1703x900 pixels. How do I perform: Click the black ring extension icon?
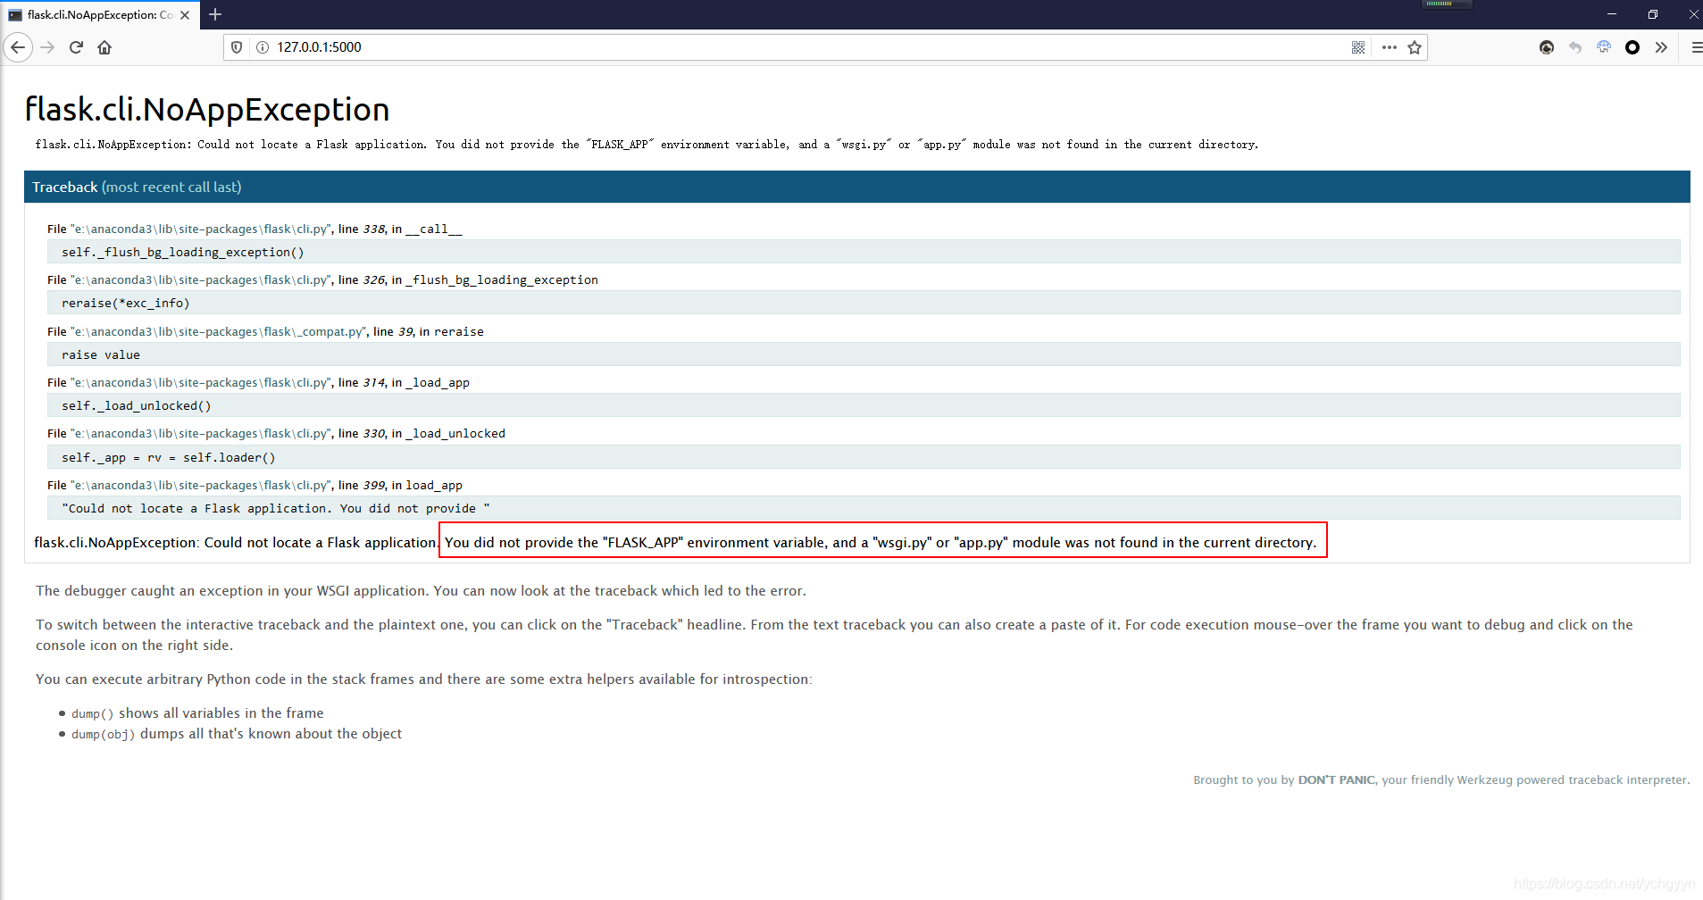click(1632, 47)
